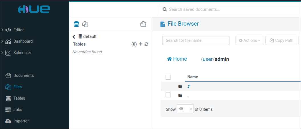
Task: Select Files in the sidebar menu
Action: pyautogui.click(x=17, y=87)
